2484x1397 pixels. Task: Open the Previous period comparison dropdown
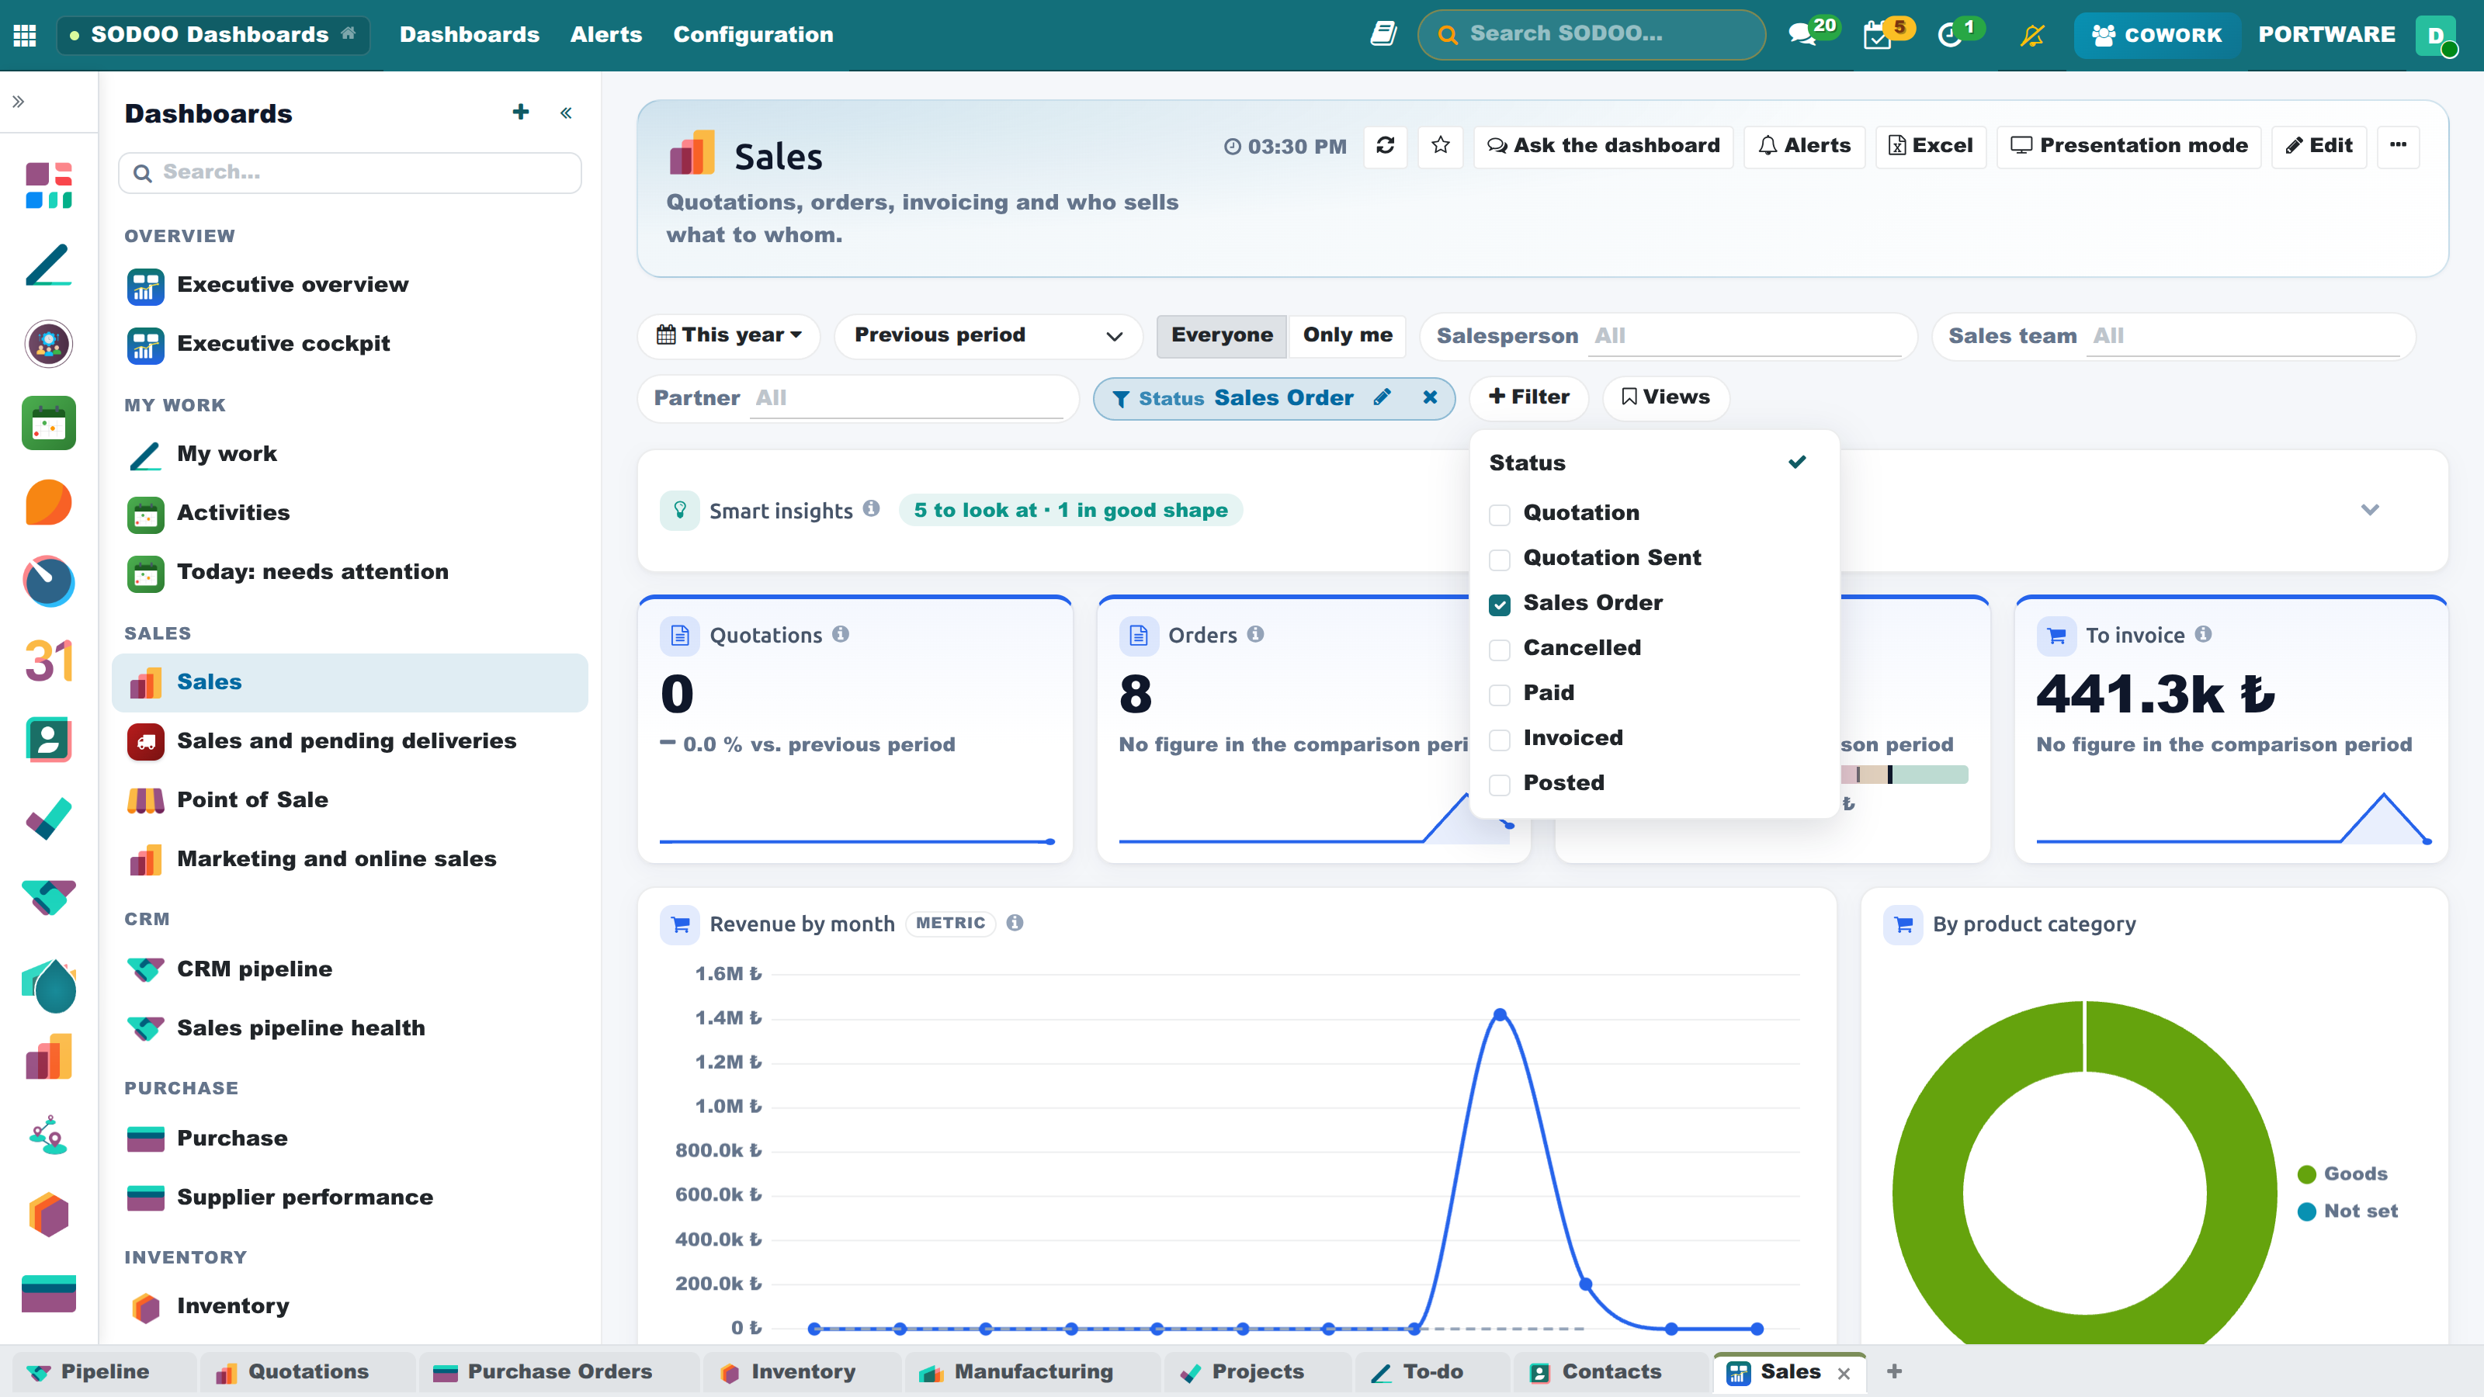tap(988, 335)
